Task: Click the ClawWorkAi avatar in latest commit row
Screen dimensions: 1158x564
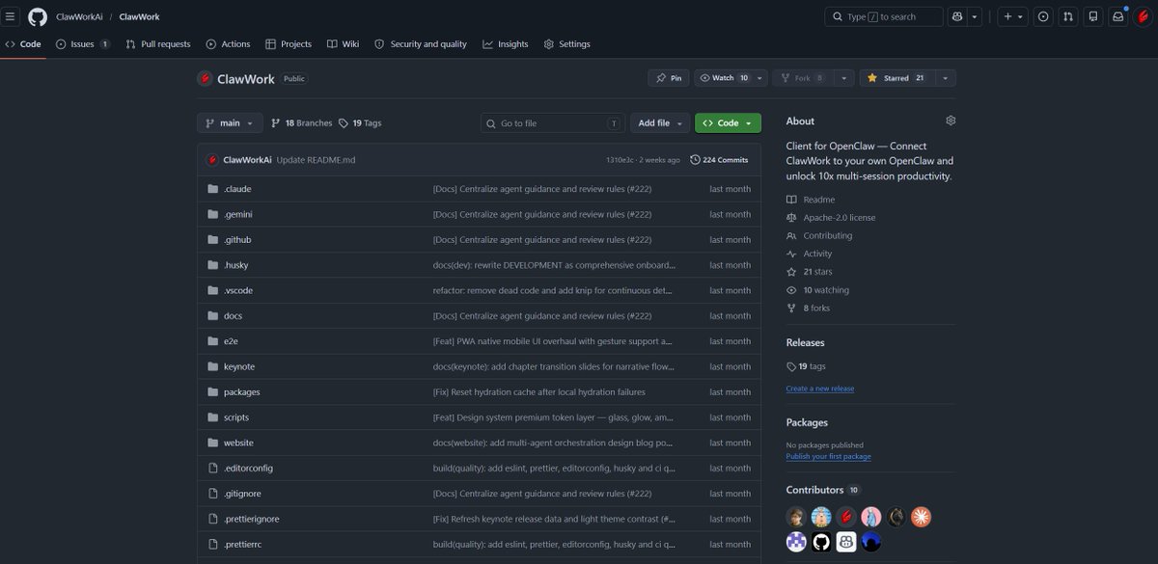Action: pyautogui.click(x=212, y=160)
